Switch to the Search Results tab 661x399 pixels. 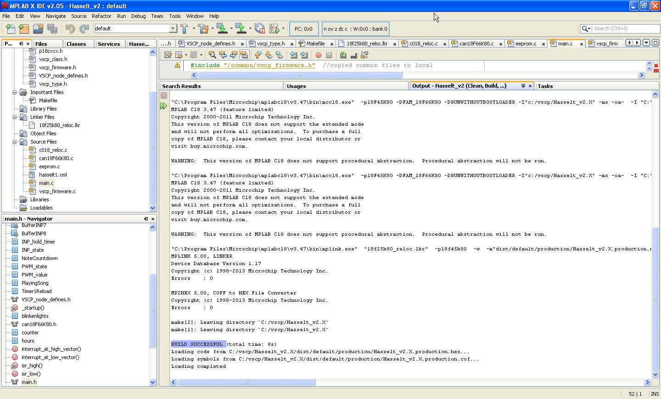pyautogui.click(x=181, y=86)
